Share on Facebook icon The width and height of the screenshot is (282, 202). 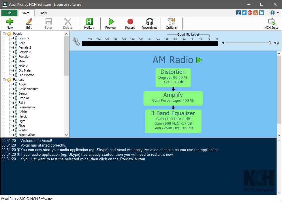(238, 13)
